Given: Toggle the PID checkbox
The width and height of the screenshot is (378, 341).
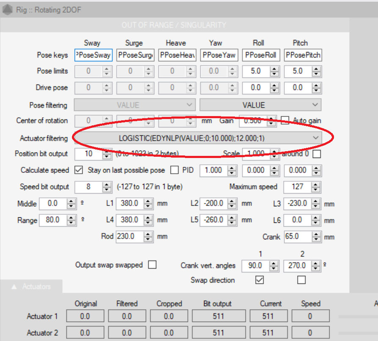Looking at the screenshot, I should [174, 170].
